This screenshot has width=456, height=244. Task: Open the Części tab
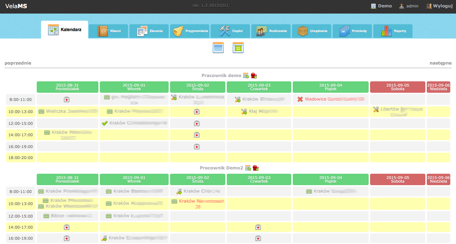pyautogui.click(x=230, y=31)
